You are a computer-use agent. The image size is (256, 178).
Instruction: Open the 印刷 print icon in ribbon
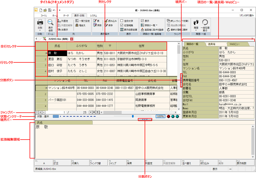click(x=40, y=23)
